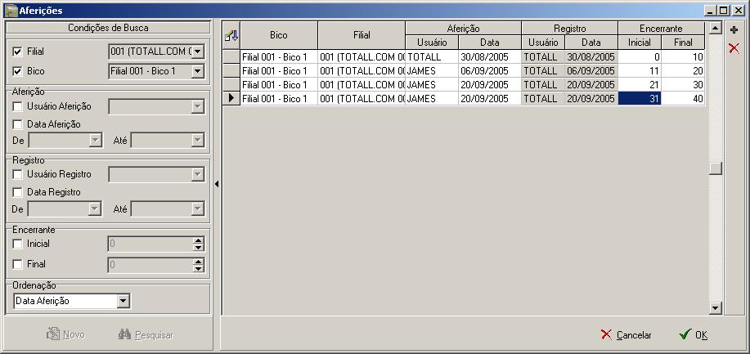Viewport: 750px width, 354px height.
Task: Click Registro Usuário column header
Action: [x=543, y=43]
